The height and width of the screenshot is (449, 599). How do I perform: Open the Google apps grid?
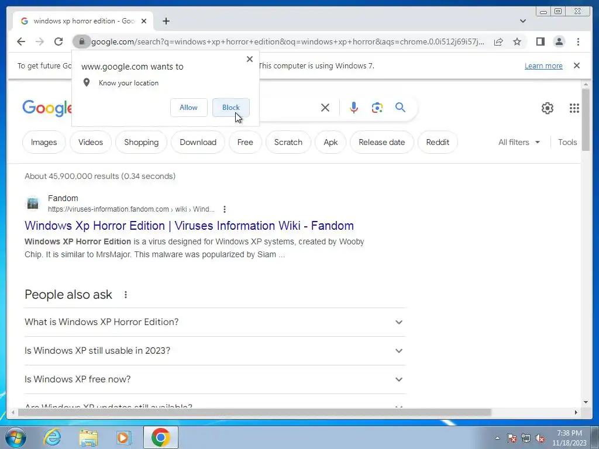pos(574,108)
